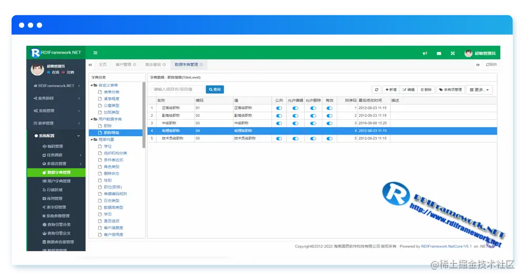
Task: Click the 字典项管理 button
Action: click(450, 90)
